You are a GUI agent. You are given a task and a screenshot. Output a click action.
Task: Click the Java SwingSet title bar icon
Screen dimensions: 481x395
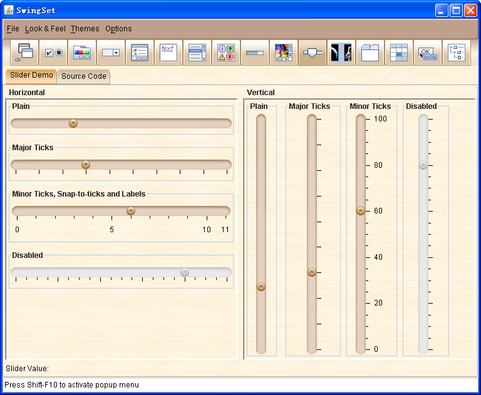(9, 10)
